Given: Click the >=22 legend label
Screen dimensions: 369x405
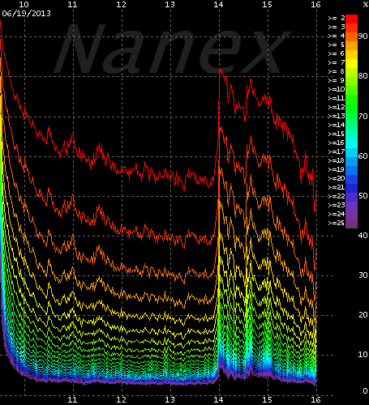Looking at the screenshot, I should pos(337,196).
